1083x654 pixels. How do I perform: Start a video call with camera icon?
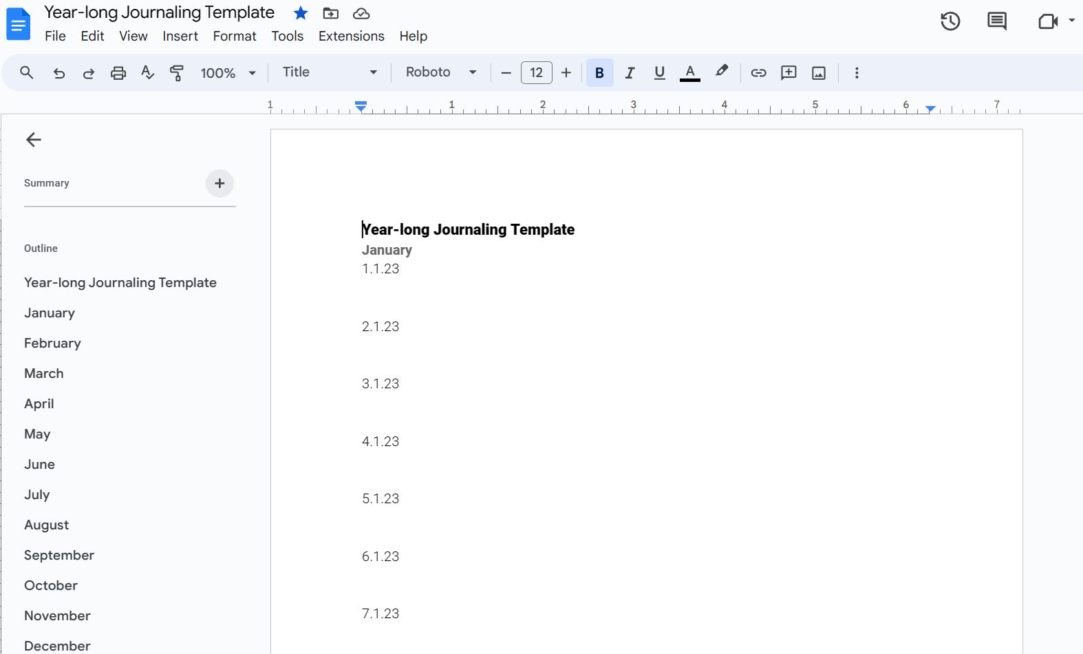point(1047,21)
